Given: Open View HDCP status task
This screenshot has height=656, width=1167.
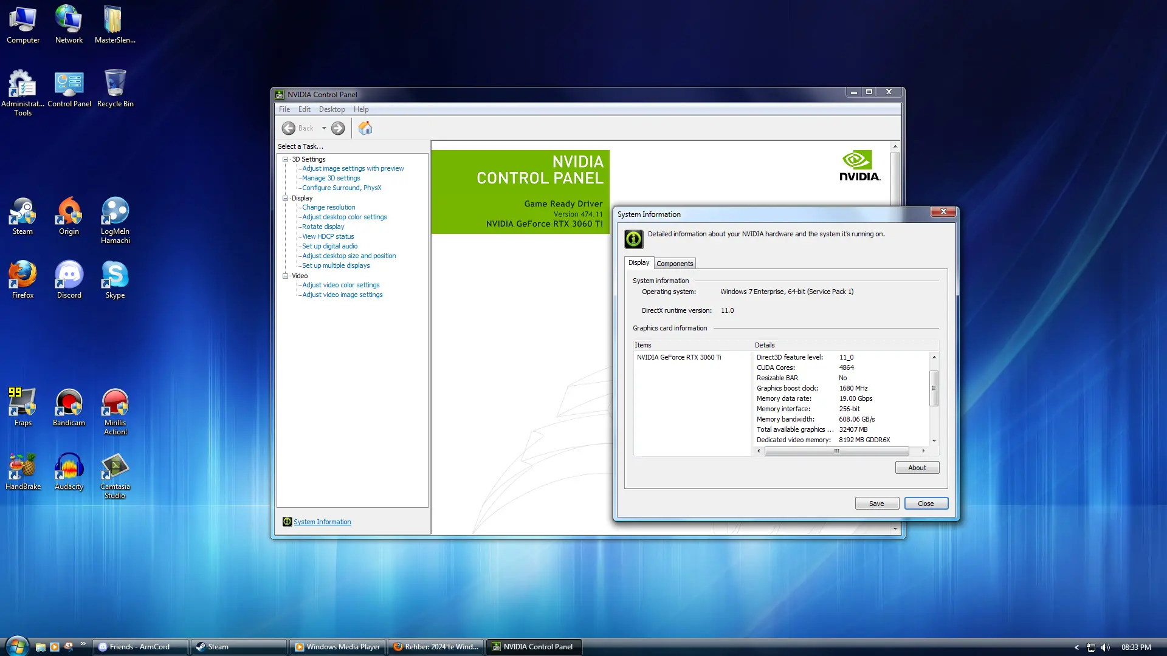Looking at the screenshot, I should tap(328, 236).
